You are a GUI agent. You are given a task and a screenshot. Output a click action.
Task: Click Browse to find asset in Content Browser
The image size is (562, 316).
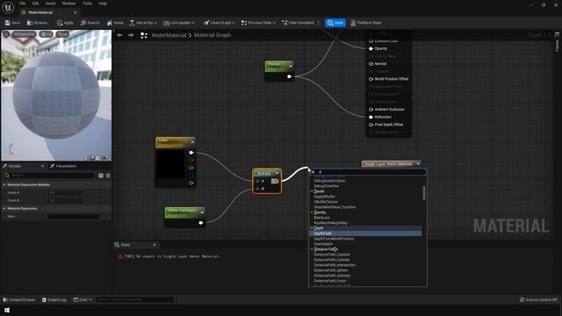coord(37,23)
